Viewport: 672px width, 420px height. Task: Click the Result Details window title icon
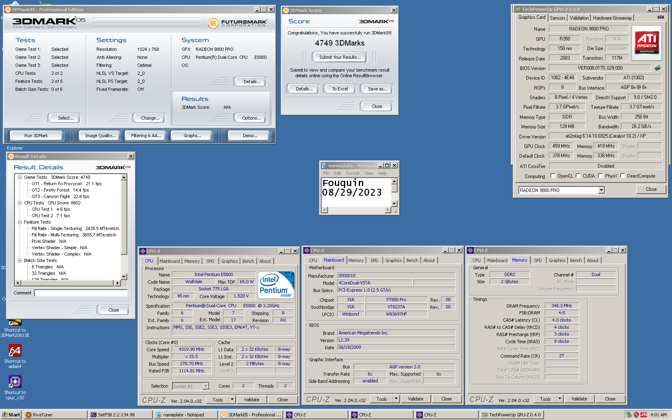11,156
